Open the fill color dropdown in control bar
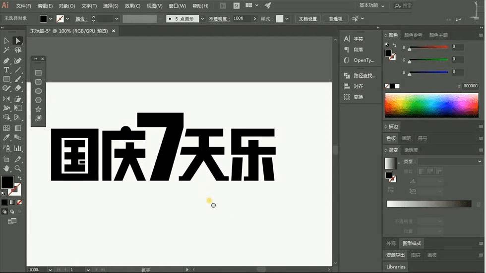The image size is (486, 273). pyautogui.click(x=51, y=19)
